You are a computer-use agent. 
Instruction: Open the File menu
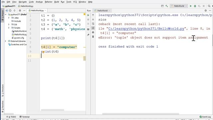(3, 2)
